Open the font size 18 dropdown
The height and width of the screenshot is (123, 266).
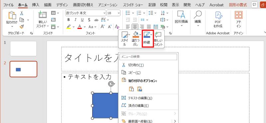[x=113, y=13]
